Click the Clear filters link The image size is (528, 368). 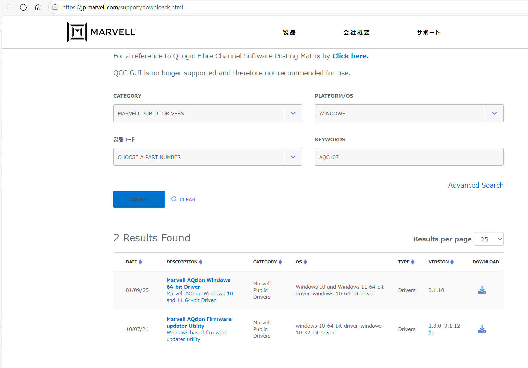[183, 199]
